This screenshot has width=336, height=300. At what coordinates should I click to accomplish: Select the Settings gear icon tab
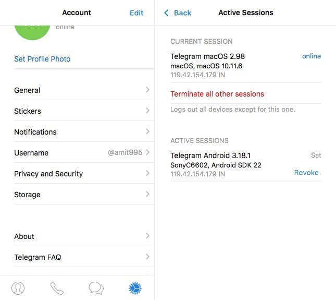coord(135,288)
